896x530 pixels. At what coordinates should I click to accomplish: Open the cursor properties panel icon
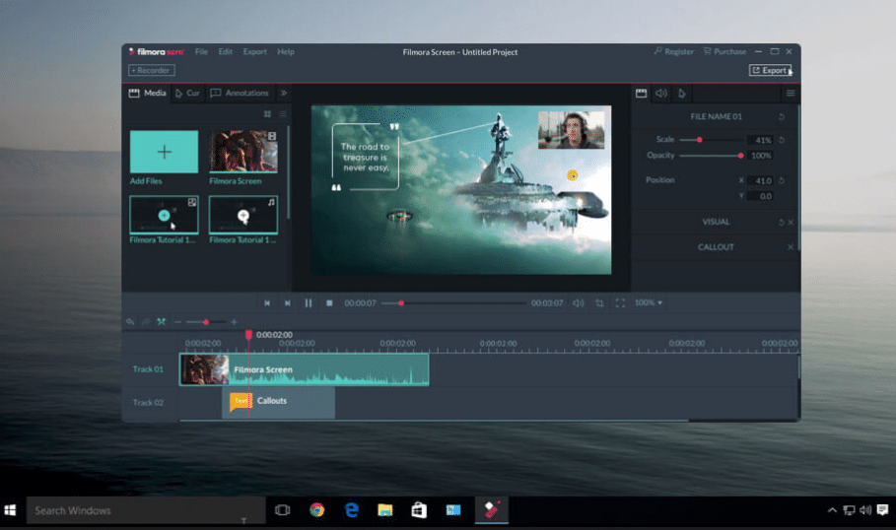point(682,93)
